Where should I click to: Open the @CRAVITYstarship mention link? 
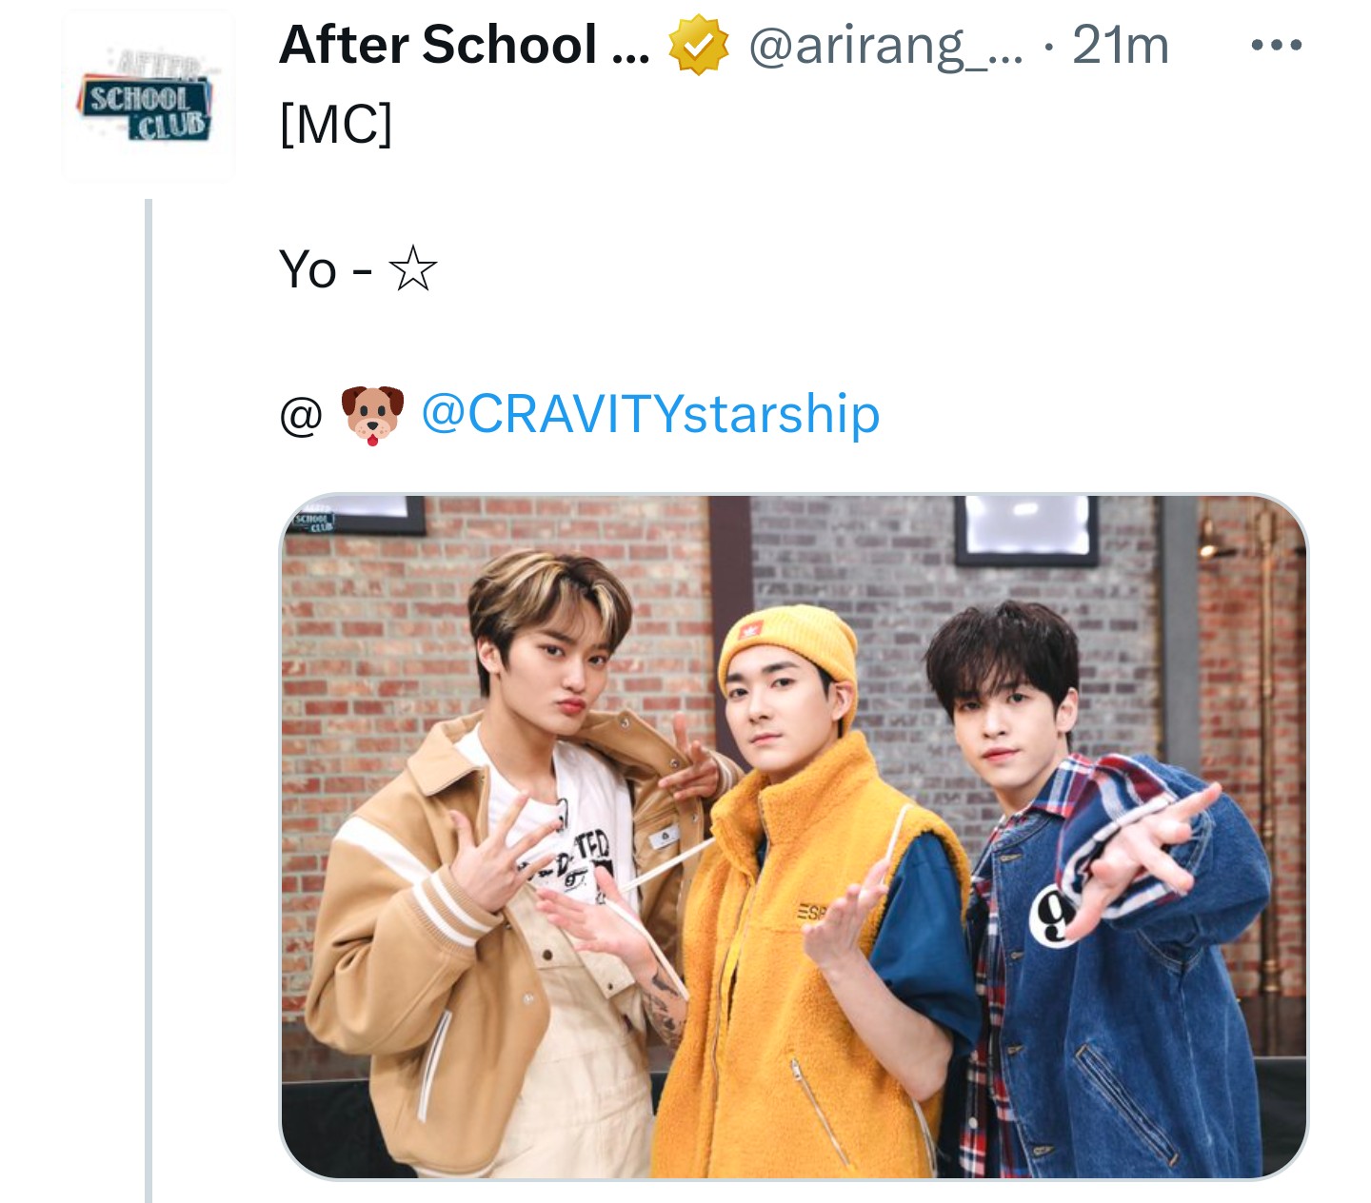[650, 414]
